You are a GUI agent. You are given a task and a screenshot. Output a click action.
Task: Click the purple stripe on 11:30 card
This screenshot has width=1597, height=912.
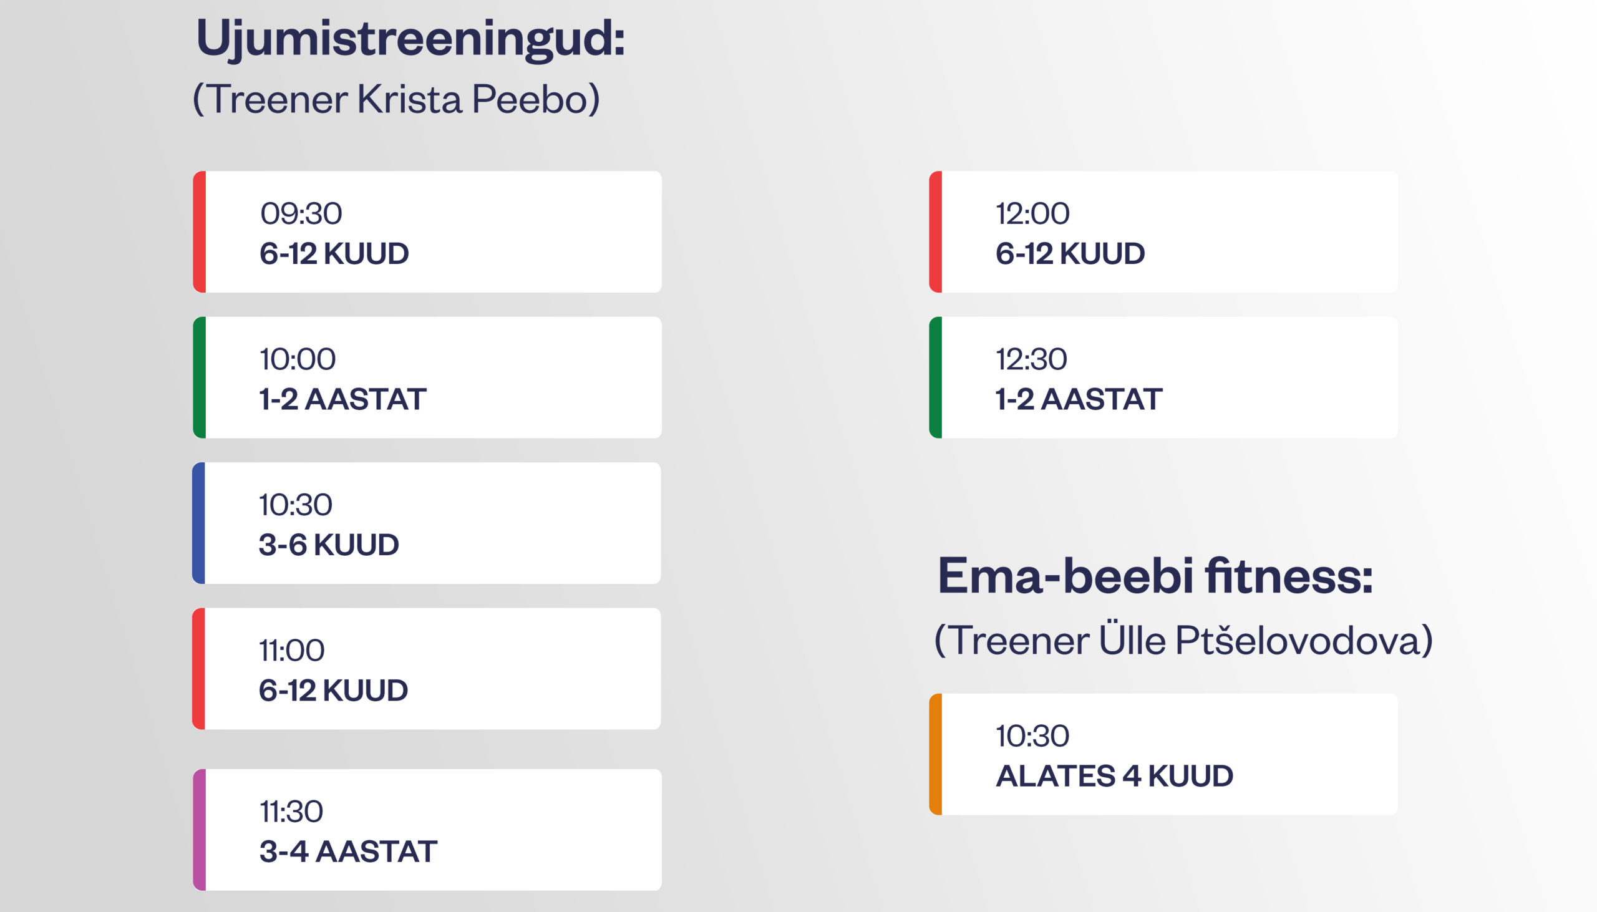(199, 830)
